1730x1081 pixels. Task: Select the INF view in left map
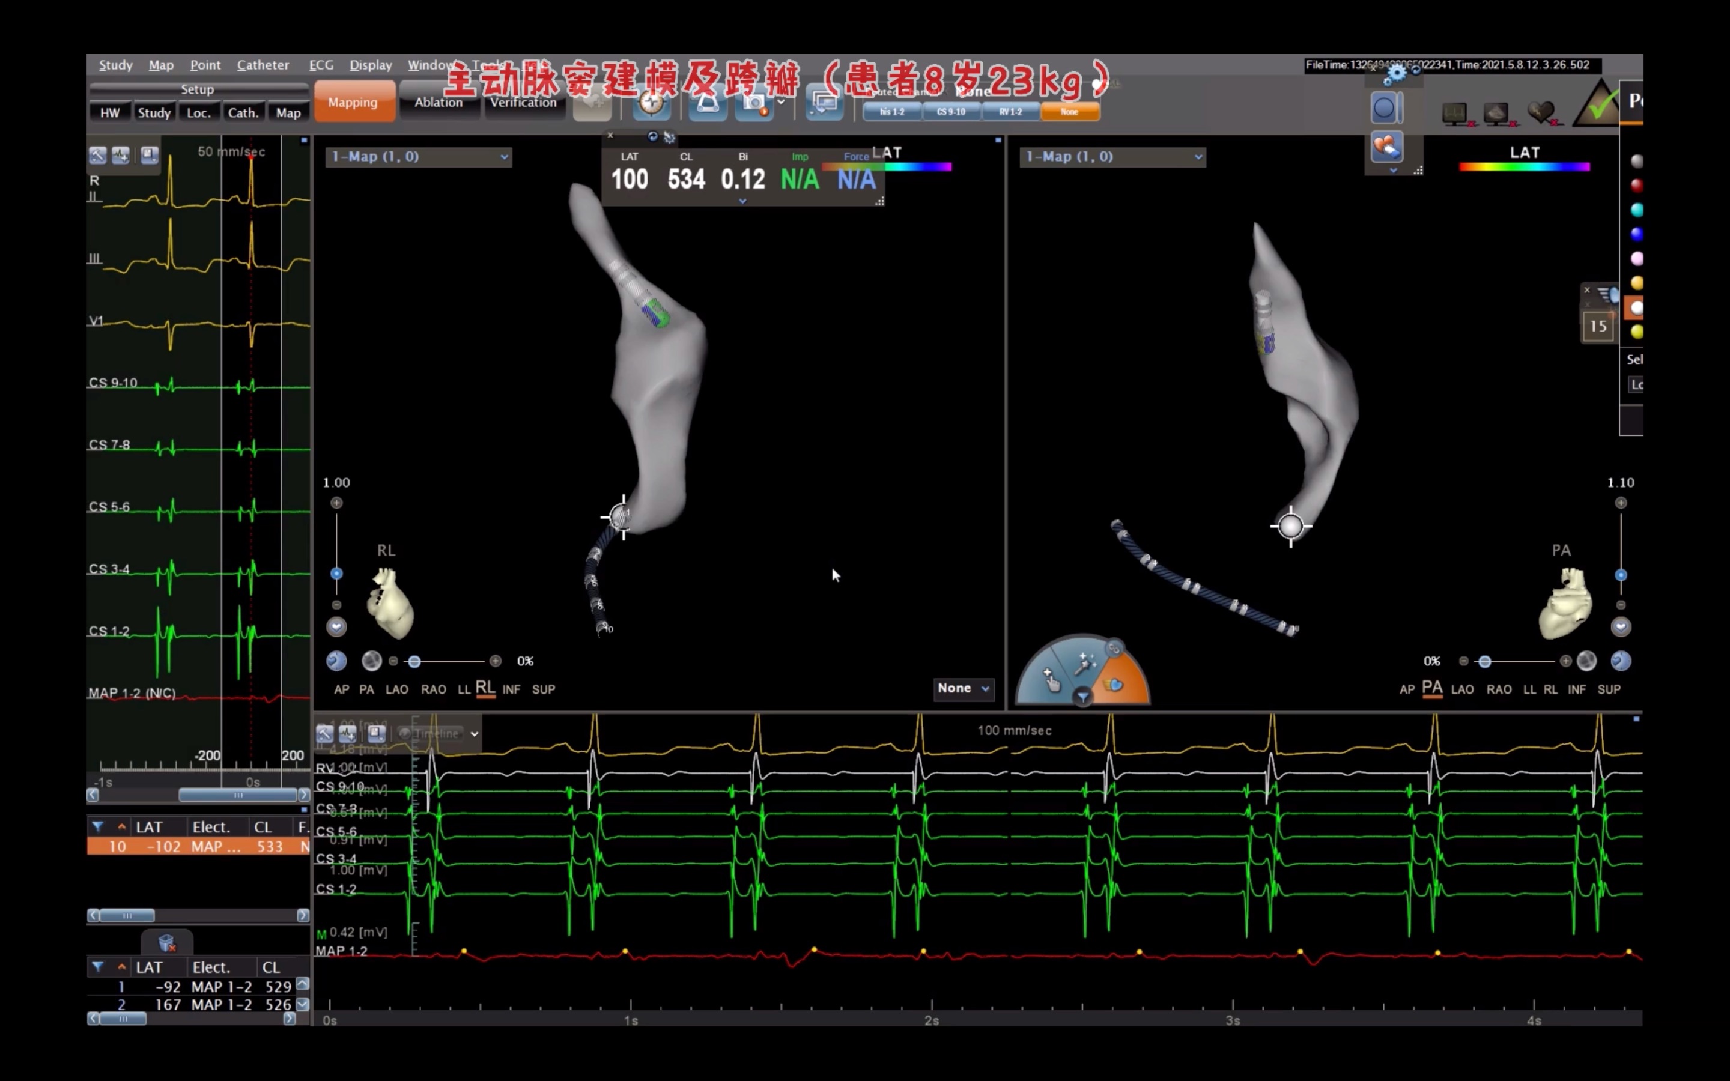pyautogui.click(x=511, y=689)
